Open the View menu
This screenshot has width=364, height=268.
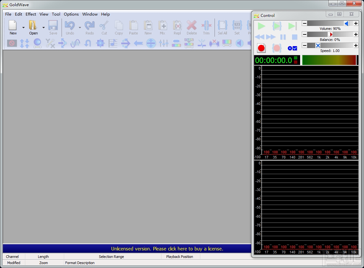tap(44, 14)
